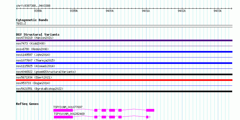240x120 pixels.
Task: Click the nsv4046922 (gnomADStructuralVariants) label
Action: (46, 72)
